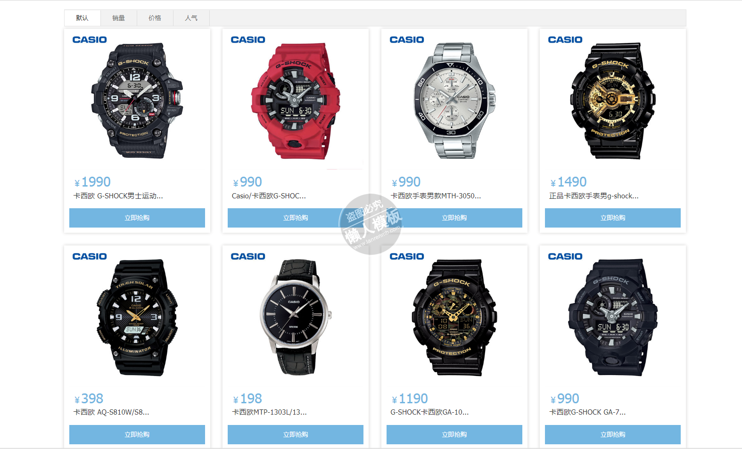Click the CASIO logo on the red G-SHOCK card
Screen dimensions: 742x449
pyautogui.click(x=248, y=40)
